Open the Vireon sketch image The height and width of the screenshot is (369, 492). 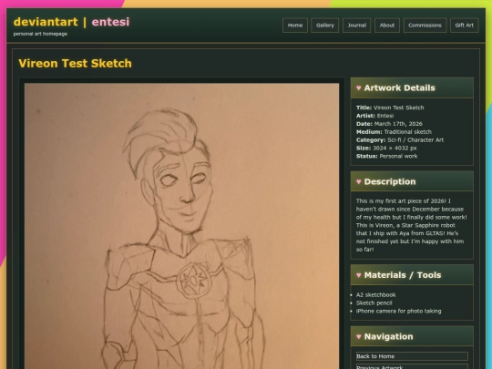[181, 226]
